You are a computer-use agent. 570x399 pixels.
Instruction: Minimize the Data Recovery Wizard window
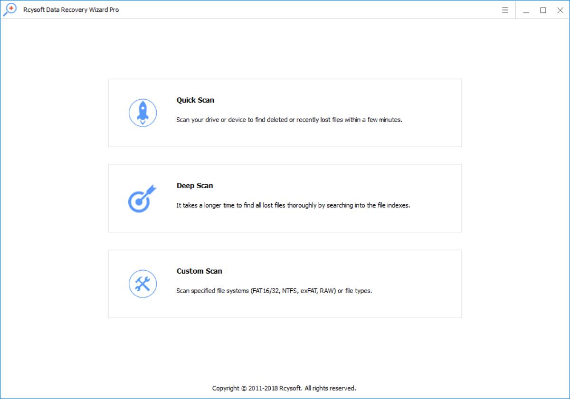(526, 10)
